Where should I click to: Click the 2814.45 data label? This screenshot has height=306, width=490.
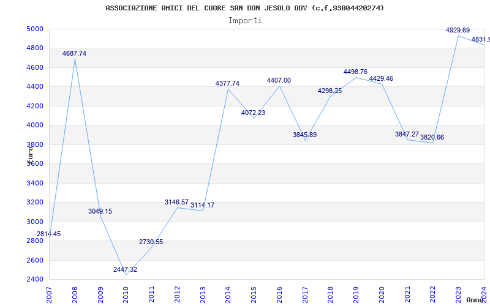pos(49,234)
